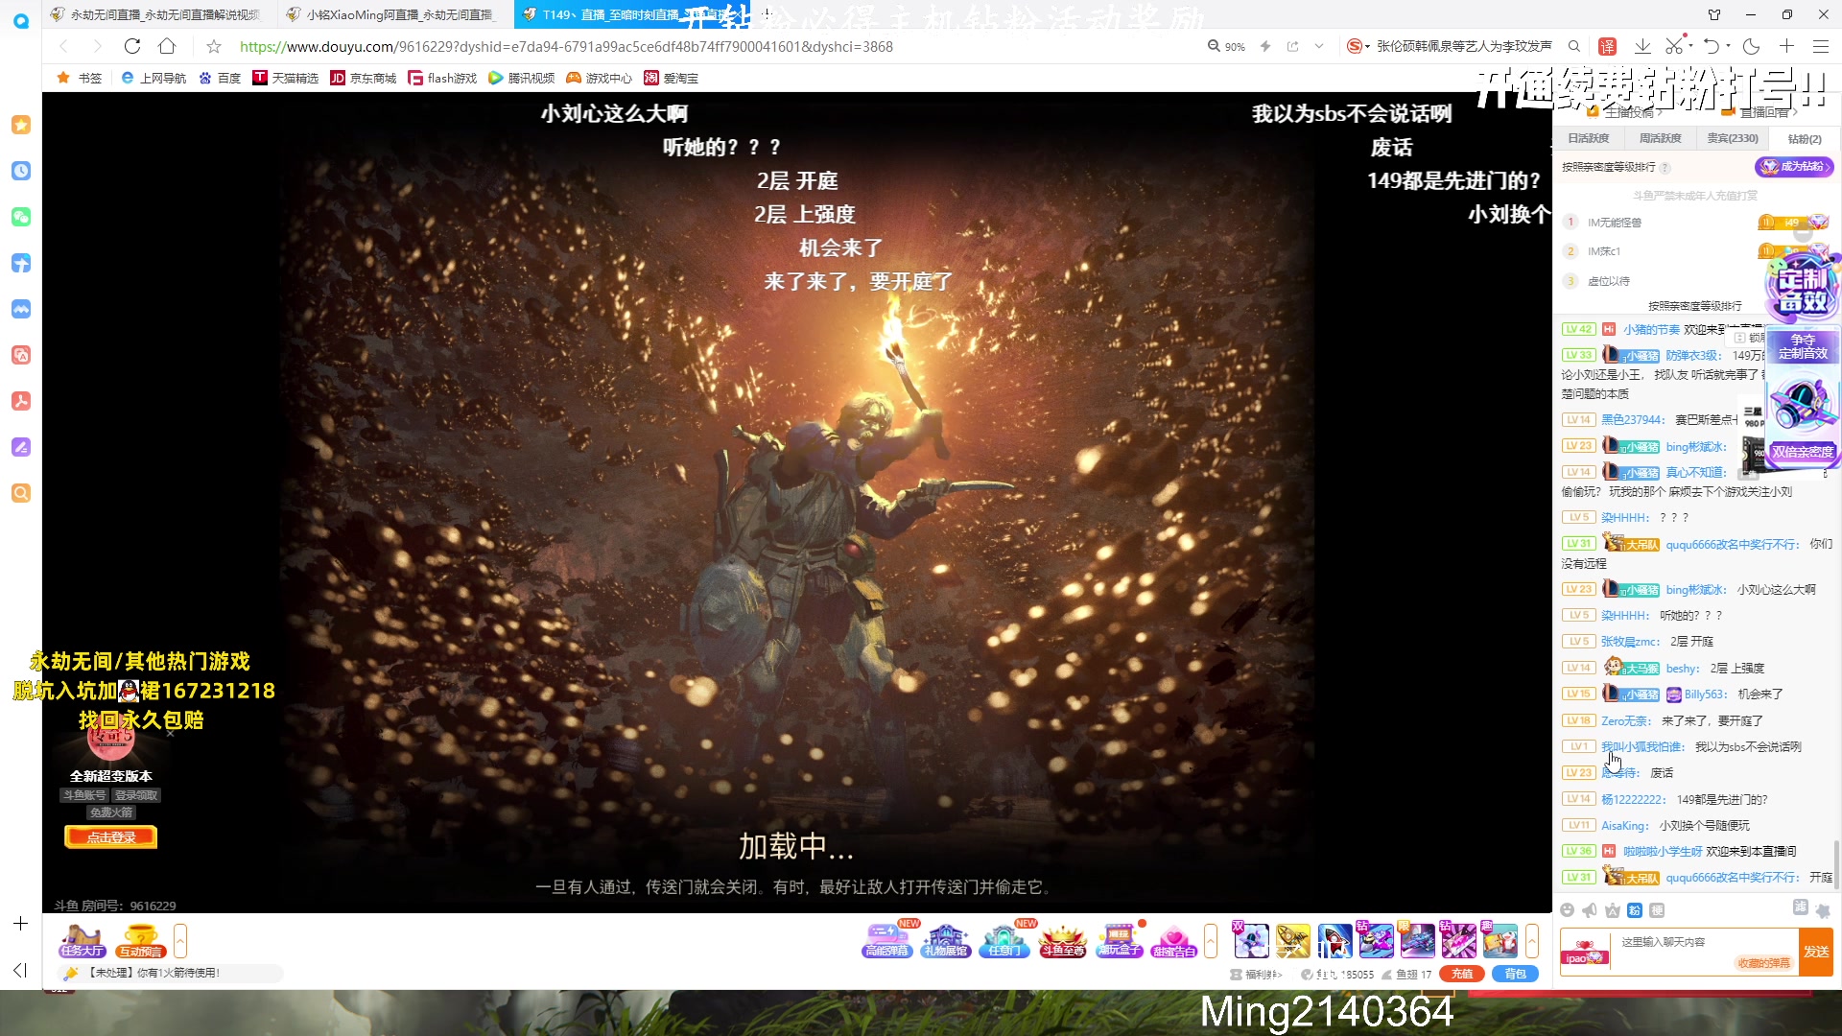
Task: Expand the activity icons arrow
Action: 1211,941
